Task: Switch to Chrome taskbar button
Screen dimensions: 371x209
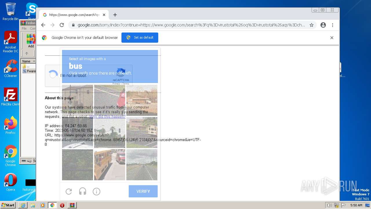Action: [52, 205]
